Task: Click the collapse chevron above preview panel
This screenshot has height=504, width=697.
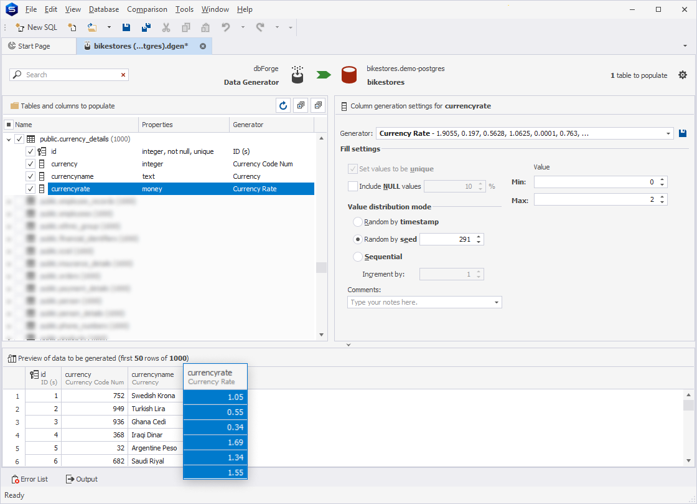Action: [348, 345]
